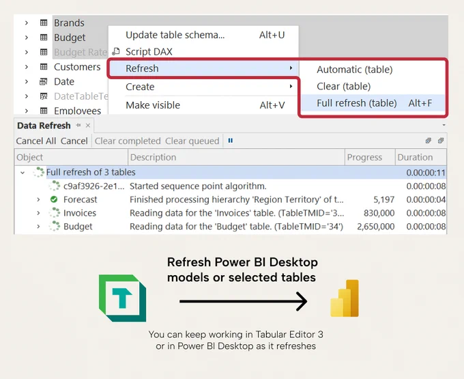
Task: Choose Make visible from context menu
Action: (203, 105)
